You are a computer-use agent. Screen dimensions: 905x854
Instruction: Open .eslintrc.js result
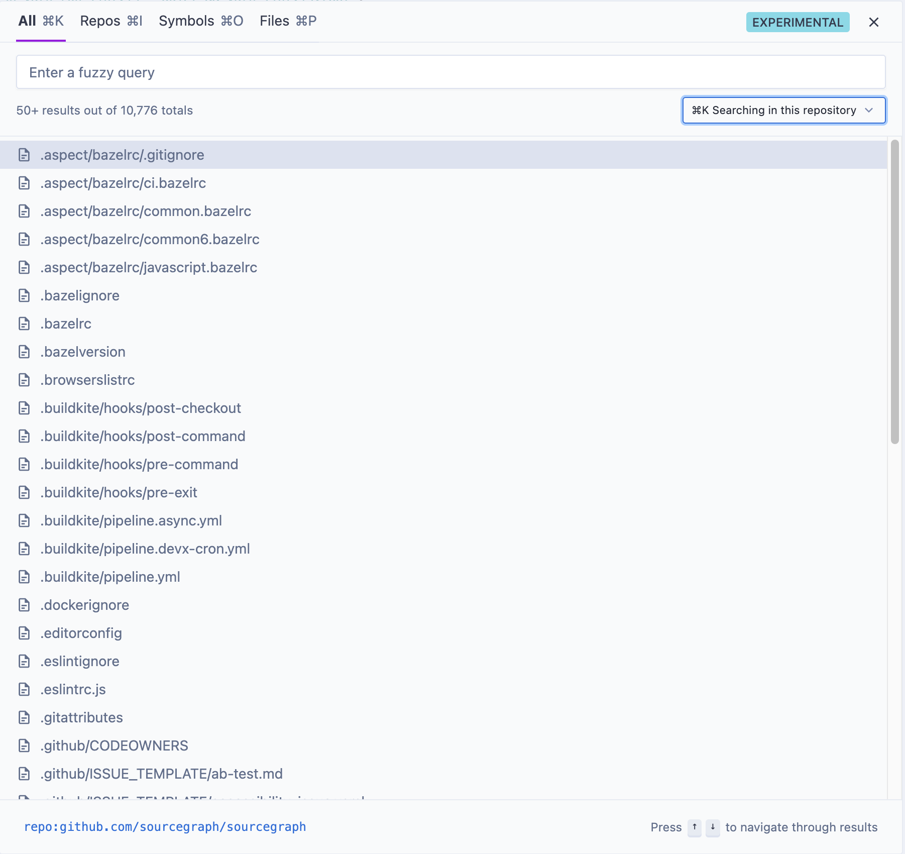443,689
